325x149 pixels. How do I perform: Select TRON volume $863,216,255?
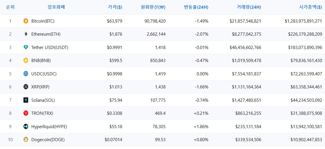click(x=248, y=113)
